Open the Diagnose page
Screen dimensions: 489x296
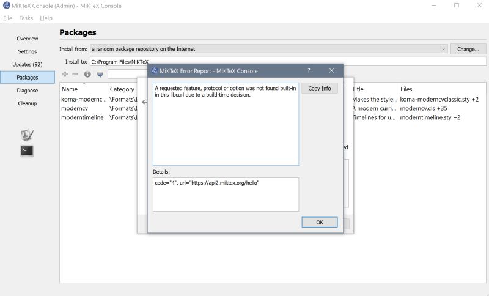(x=28, y=91)
